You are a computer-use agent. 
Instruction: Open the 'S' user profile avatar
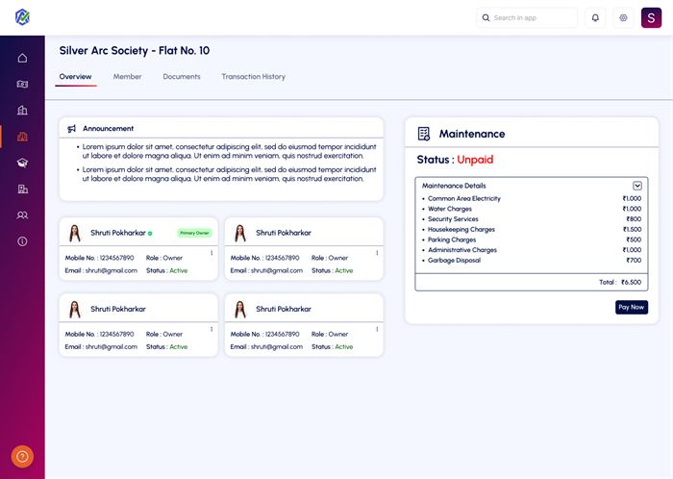[x=652, y=17]
